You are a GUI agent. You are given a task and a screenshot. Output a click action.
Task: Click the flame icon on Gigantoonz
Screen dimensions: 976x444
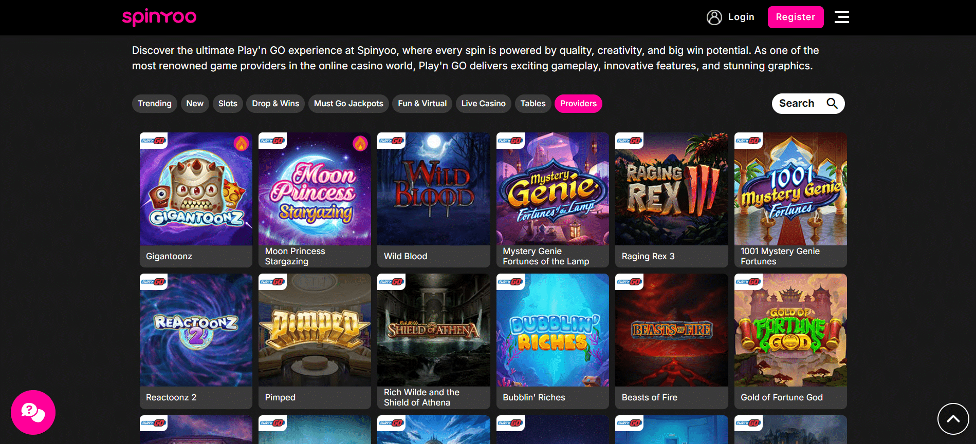pyautogui.click(x=241, y=144)
